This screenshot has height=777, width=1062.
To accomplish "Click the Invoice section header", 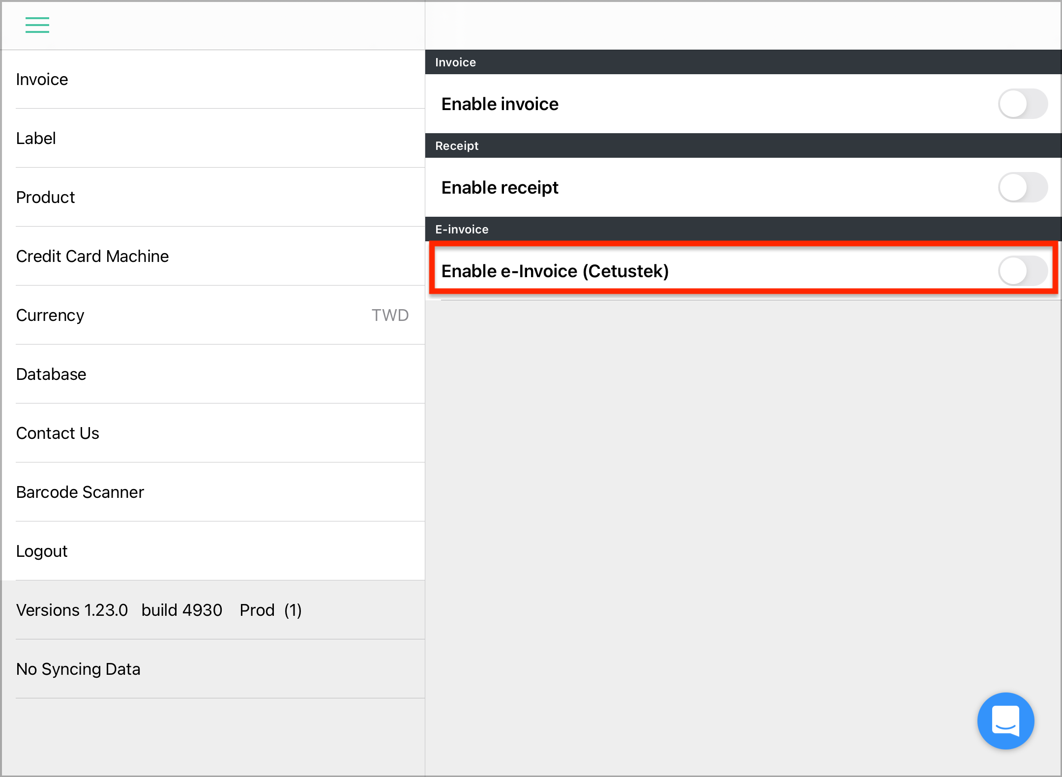I will (743, 62).
